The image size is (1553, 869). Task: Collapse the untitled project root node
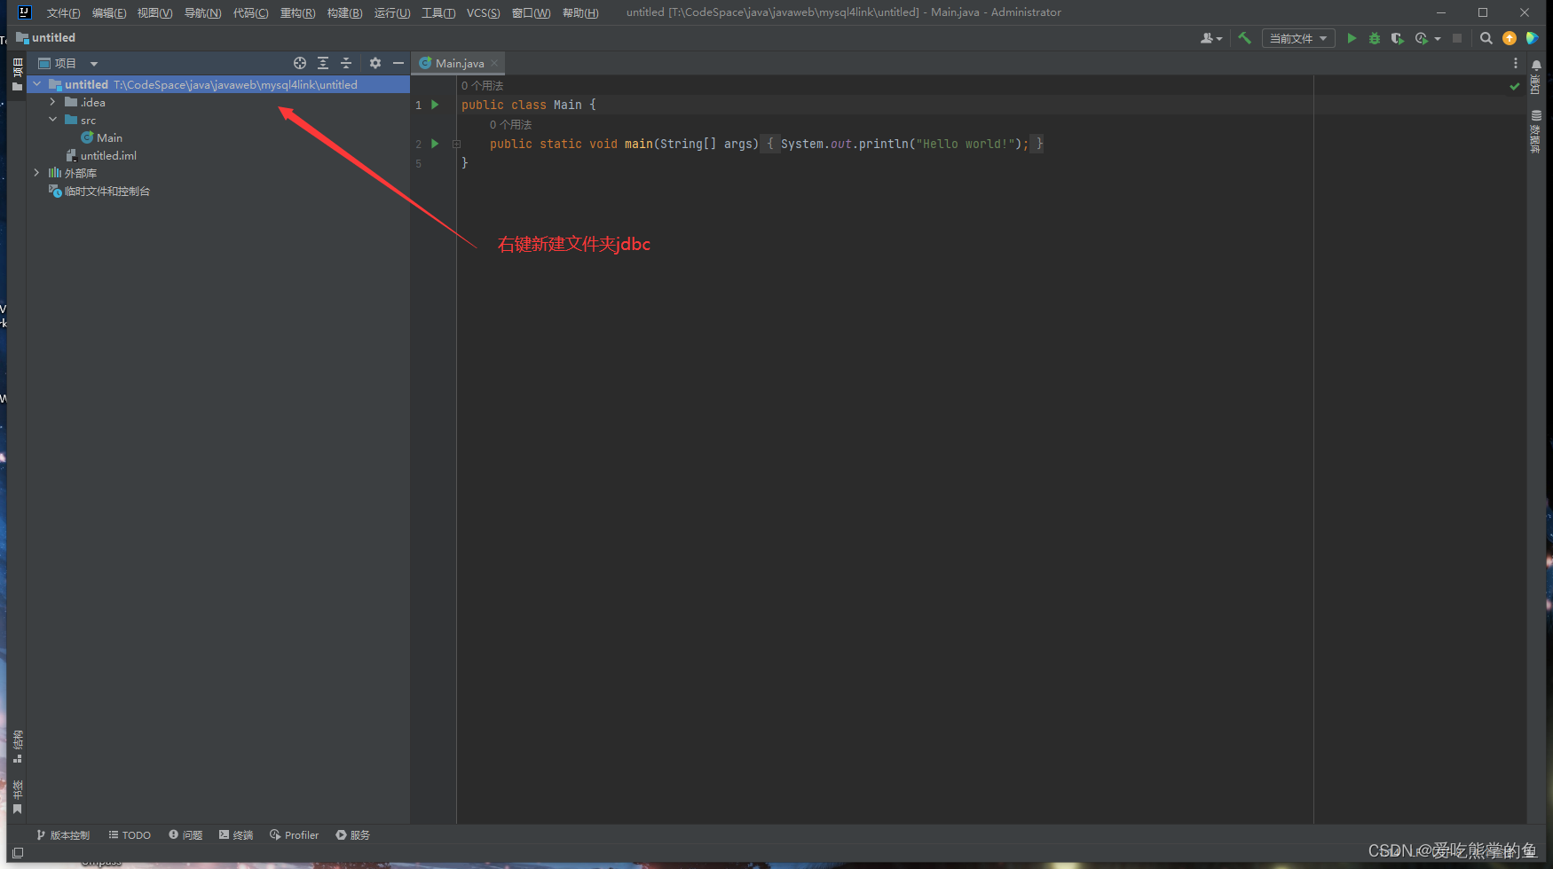click(37, 84)
